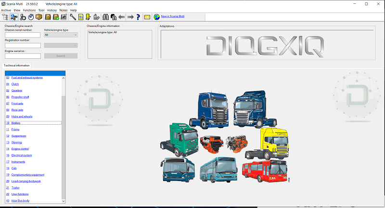Image resolution: width=385 pixels, height=208 pixels.
Task: Open search with the binoculars icon
Action: click(105, 17)
